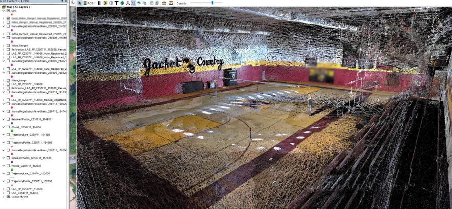This screenshot has height=209, width=452.
Task: Select the arrow pointer tool on the toolbar
Action: tap(80, 3)
